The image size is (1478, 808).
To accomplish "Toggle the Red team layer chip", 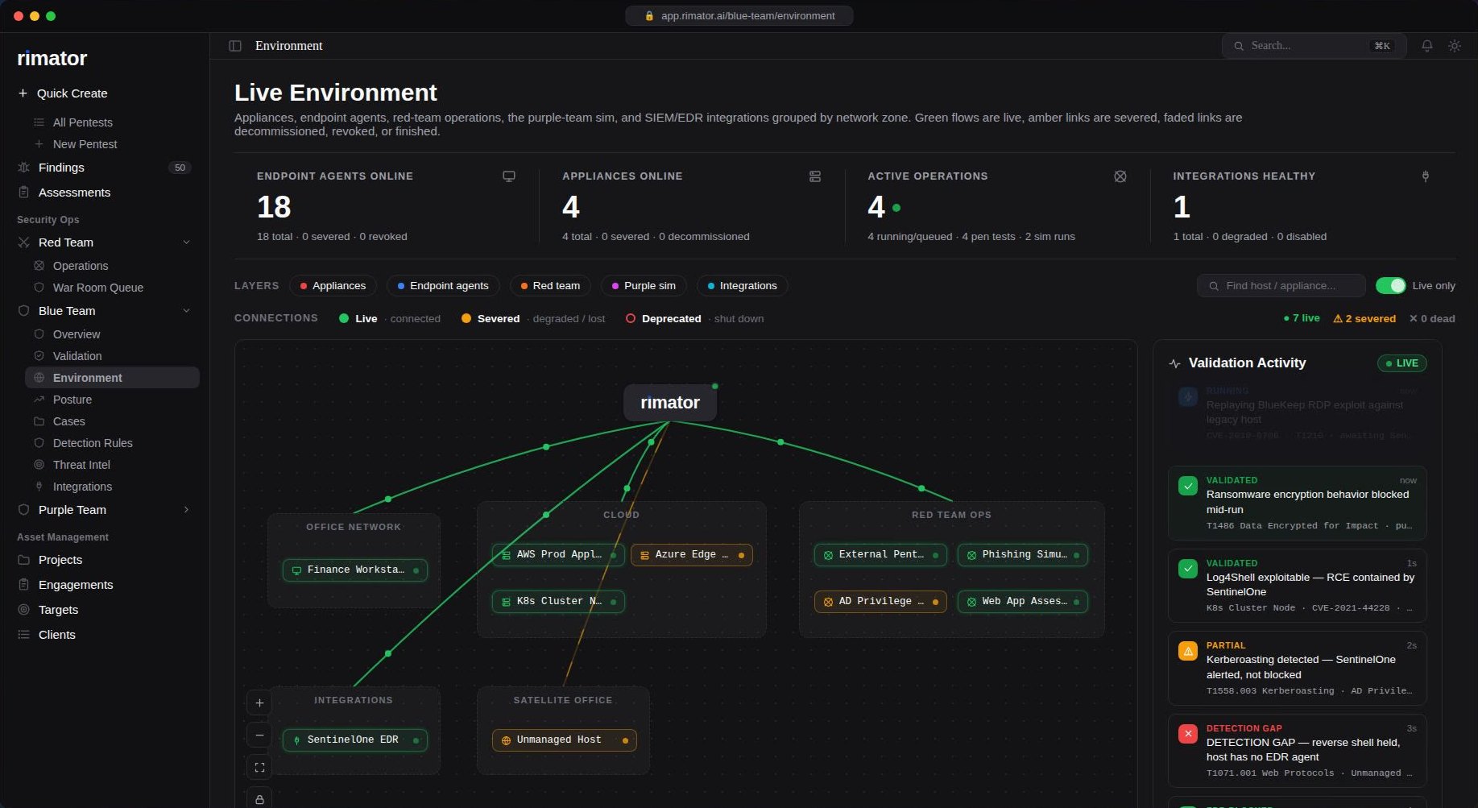I will [x=550, y=286].
